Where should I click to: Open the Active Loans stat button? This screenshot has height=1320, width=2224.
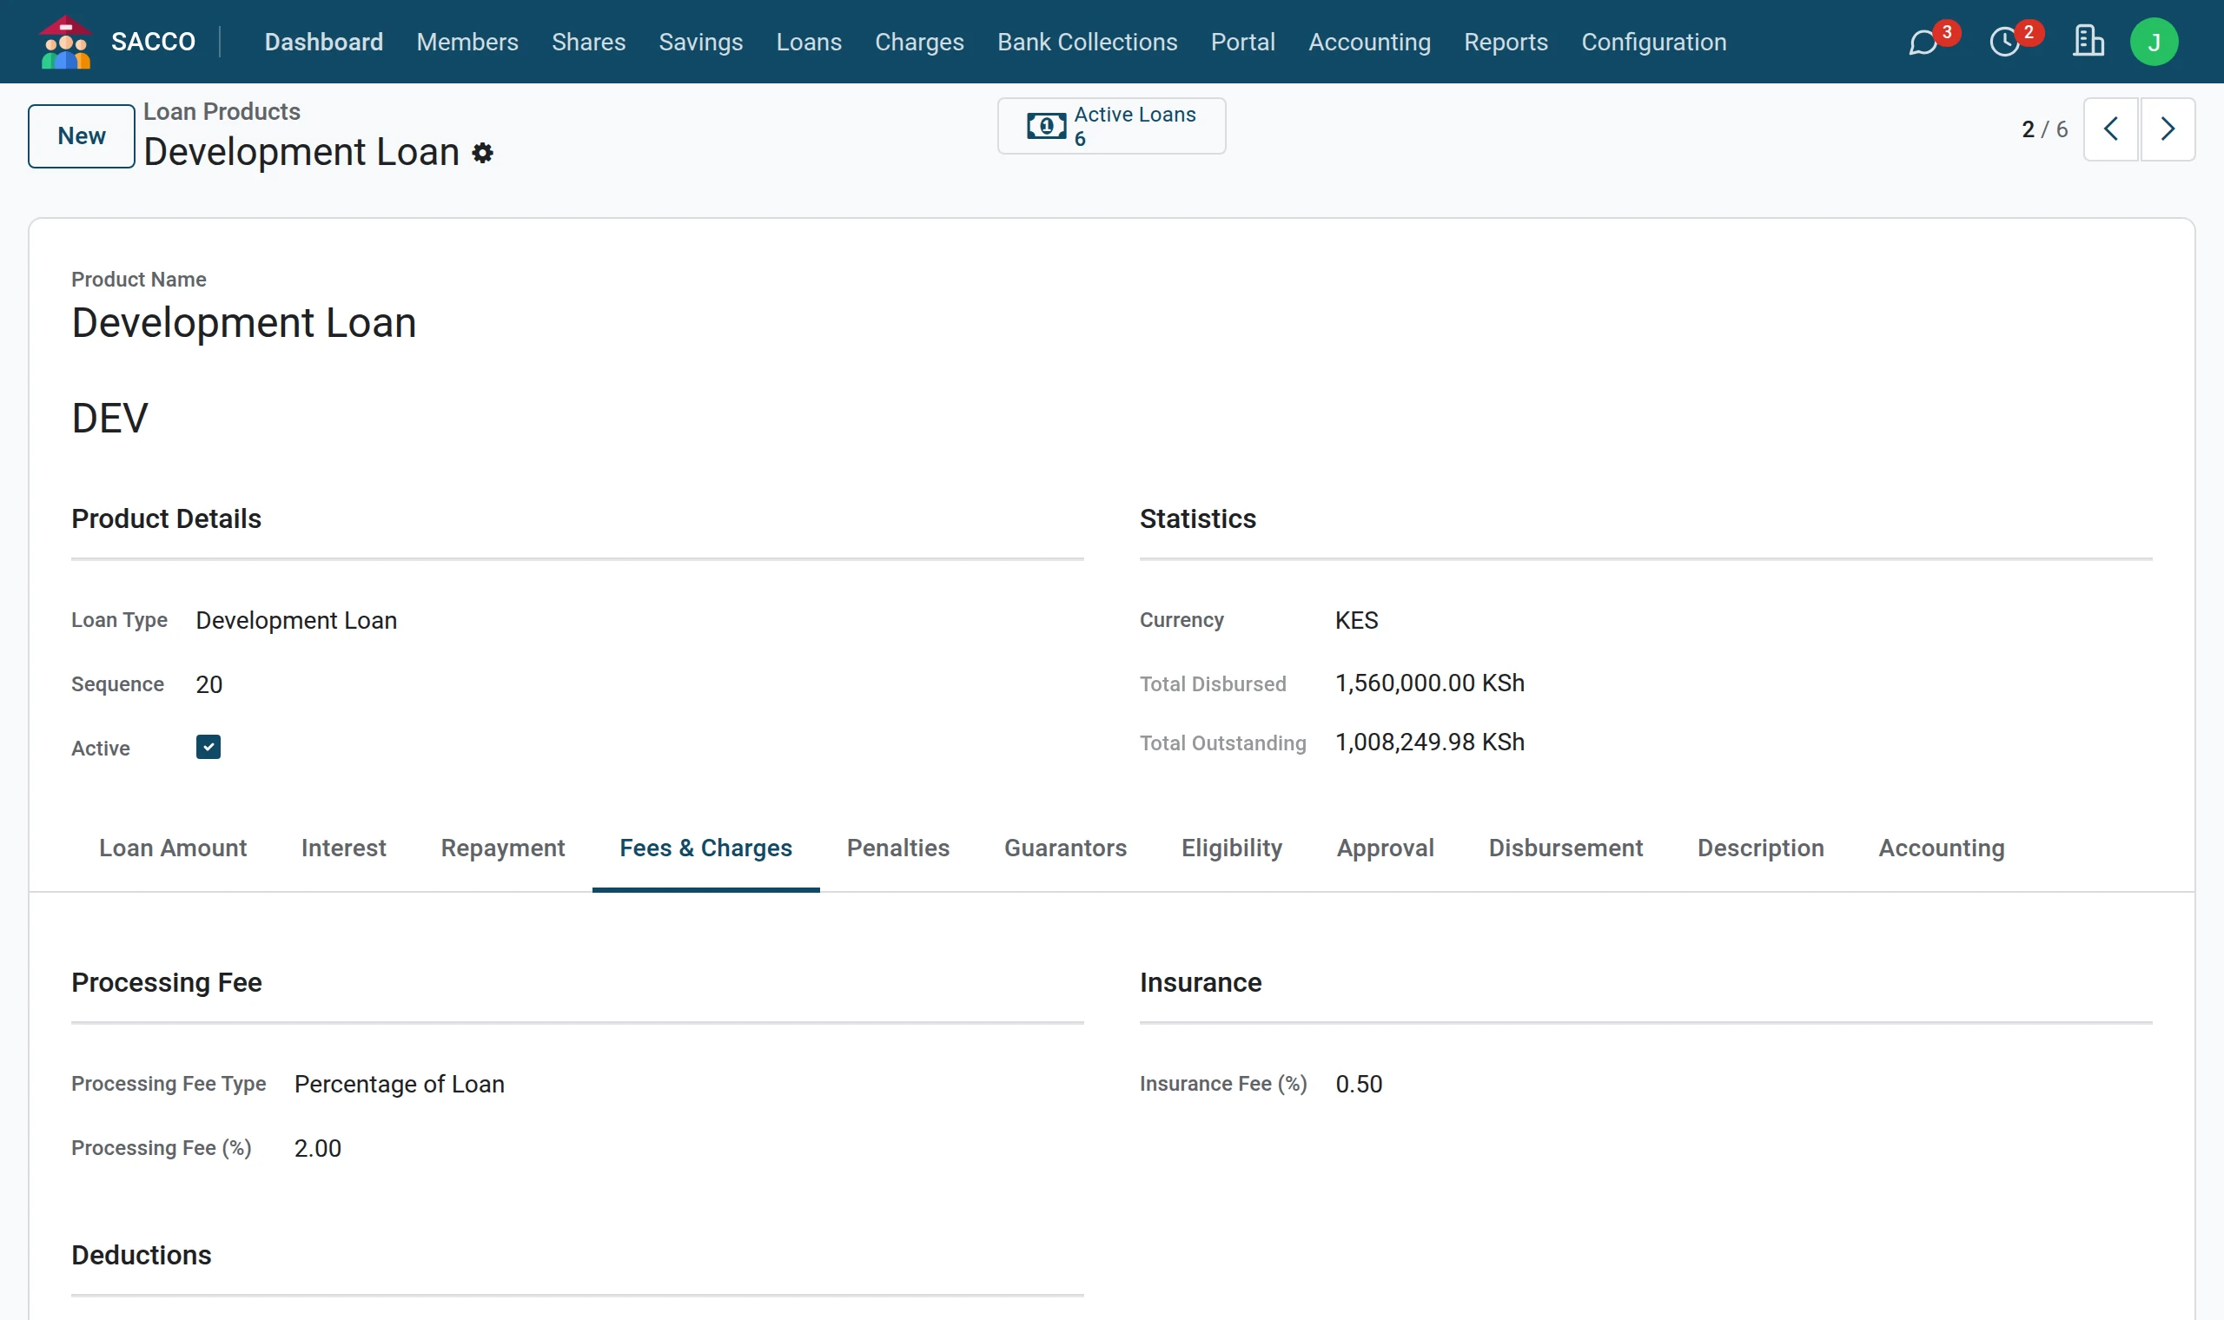tap(1111, 126)
